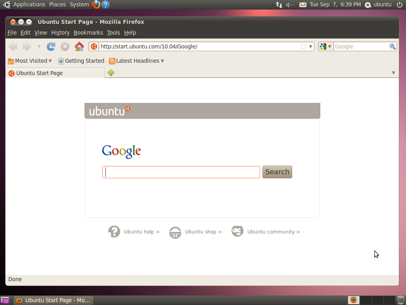
Task: Open the Most Visited bookmarks folder
Action: (30, 61)
